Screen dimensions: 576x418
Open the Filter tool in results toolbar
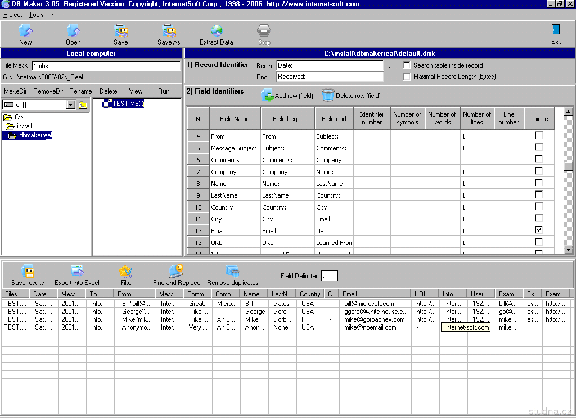126,272
